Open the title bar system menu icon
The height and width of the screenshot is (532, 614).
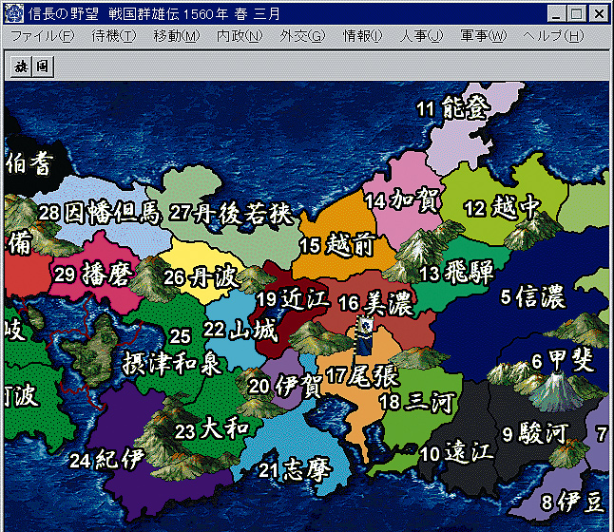coord(13,14)
